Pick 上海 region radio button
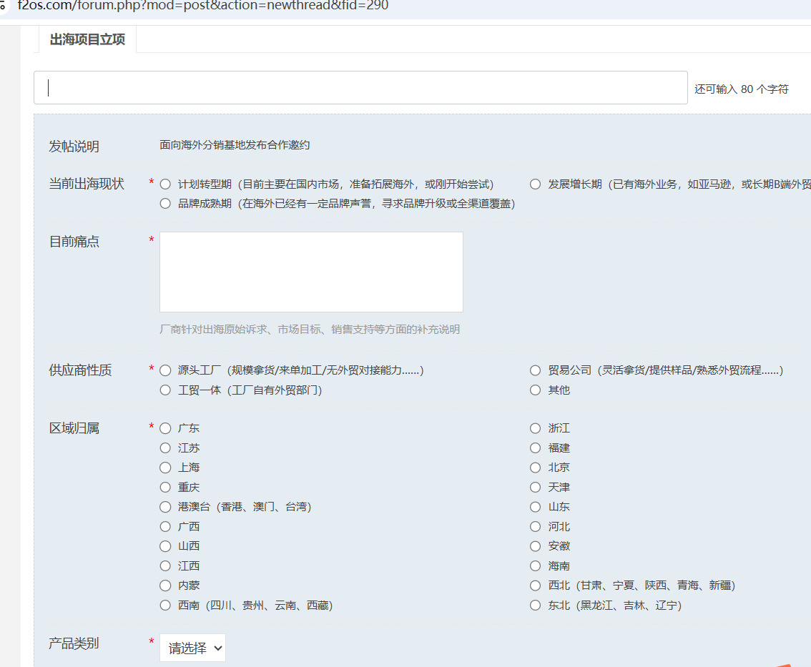Viewport: 811px width, 667px height. pyautogui.click(x=166, y=468)
